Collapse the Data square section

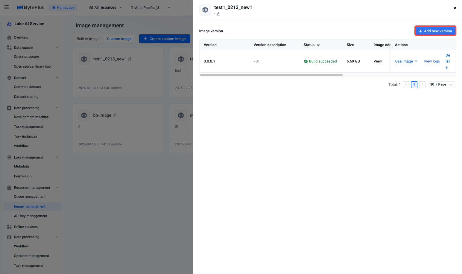(x=57, y=47)
